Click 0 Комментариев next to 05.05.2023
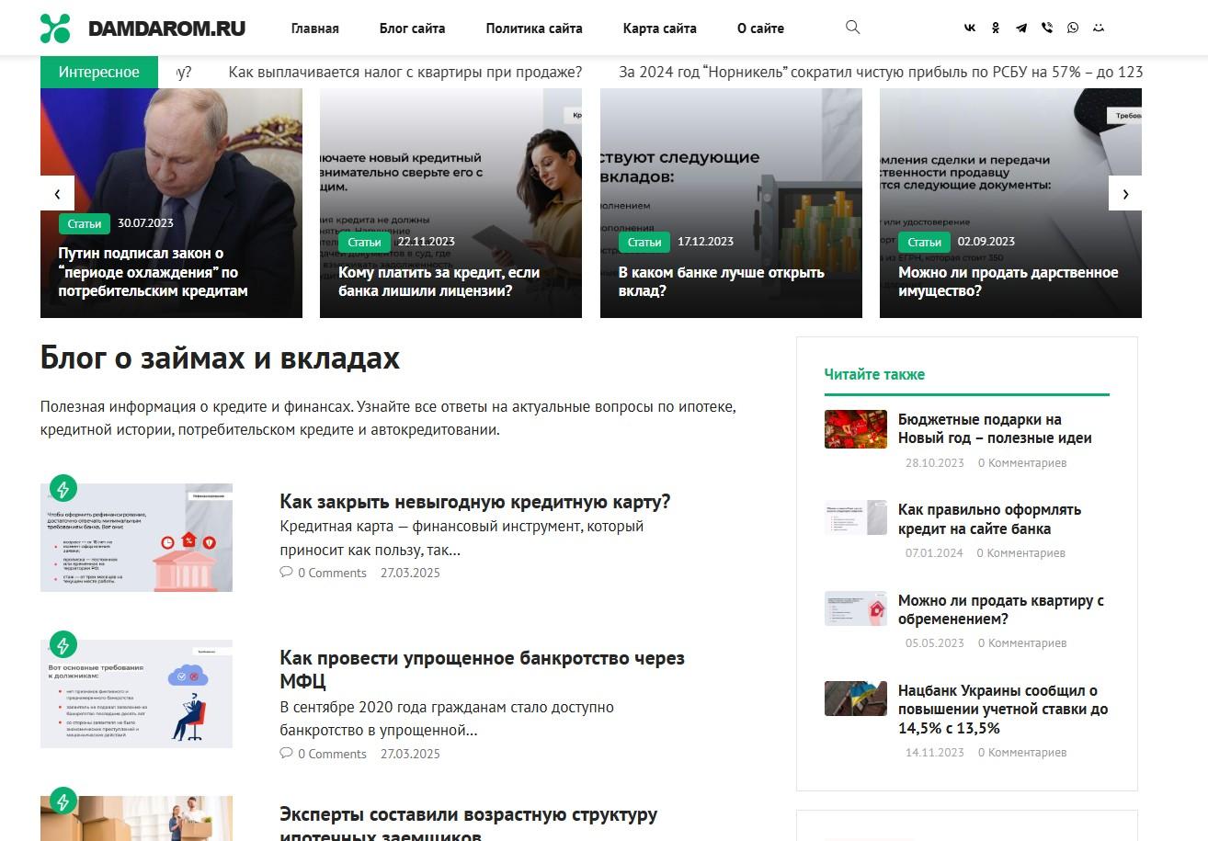1208x841 pixels. point(1022,642)
